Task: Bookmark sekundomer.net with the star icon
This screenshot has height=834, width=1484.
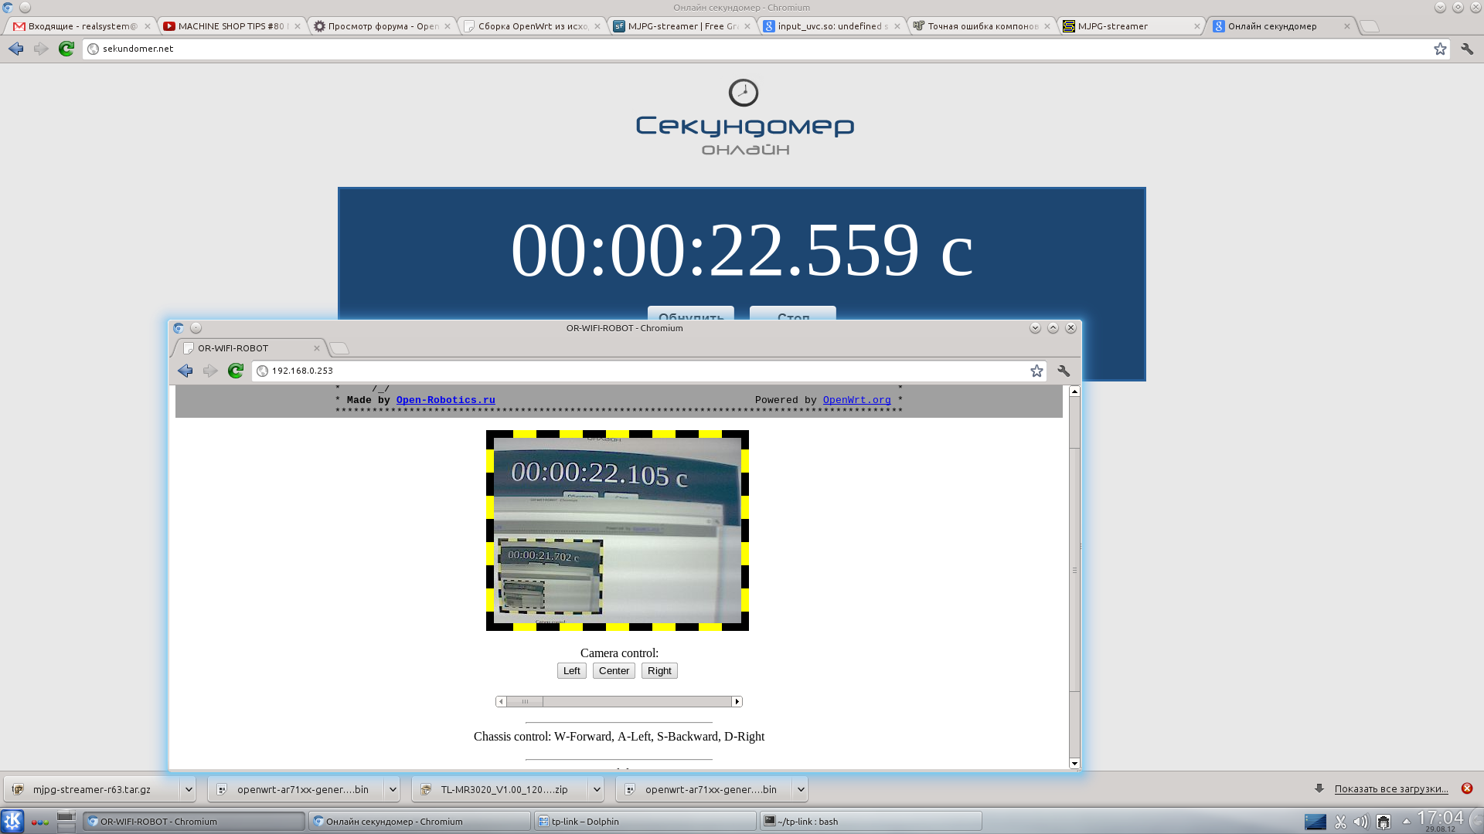Action: [x=1440, y=49]
